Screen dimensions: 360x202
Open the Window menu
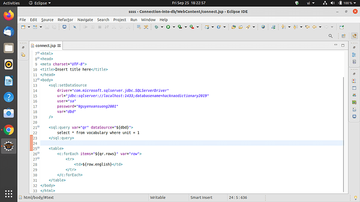coord(148,20)
